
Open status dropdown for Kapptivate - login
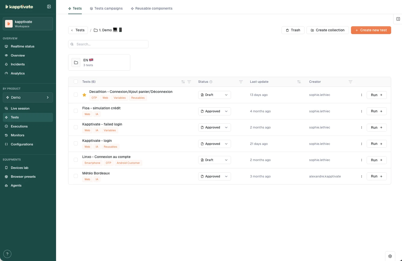tap(214, 144)
